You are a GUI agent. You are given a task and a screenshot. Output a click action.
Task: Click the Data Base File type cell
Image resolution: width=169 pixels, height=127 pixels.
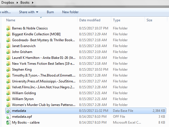[x=123, y=111]
